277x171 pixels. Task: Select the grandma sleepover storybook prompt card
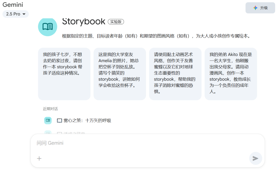[64, 74]
